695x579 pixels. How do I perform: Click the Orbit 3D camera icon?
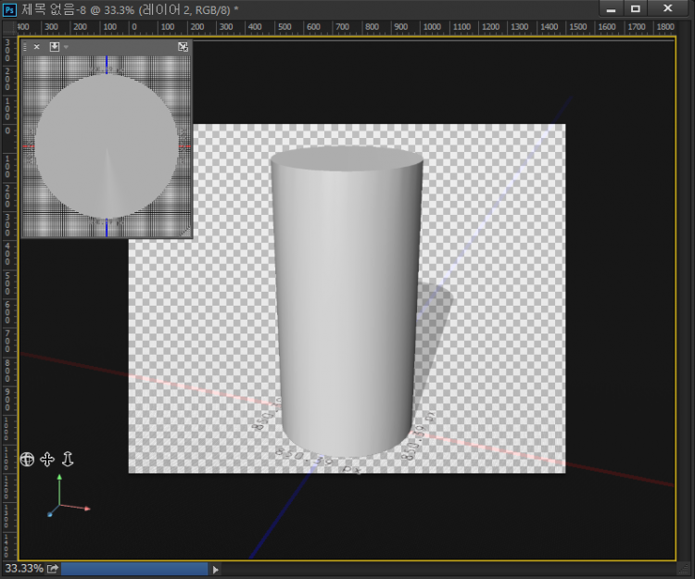(x=27, y=459)
